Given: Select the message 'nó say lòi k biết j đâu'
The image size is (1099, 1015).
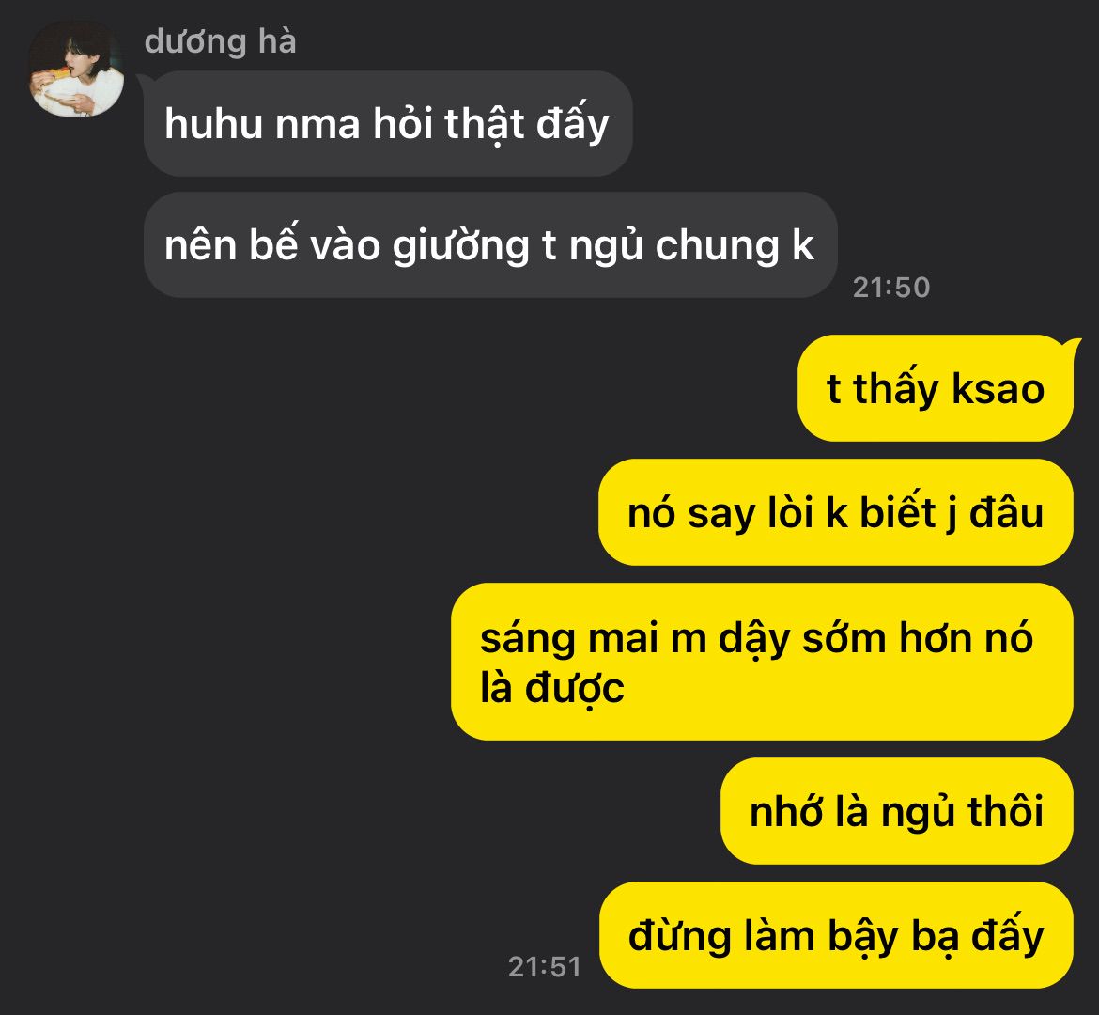Looking at the screenshot, I should pos(835,512).
